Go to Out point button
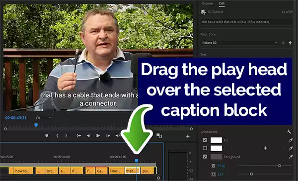298x181 pixels. [x=117, y=136]
